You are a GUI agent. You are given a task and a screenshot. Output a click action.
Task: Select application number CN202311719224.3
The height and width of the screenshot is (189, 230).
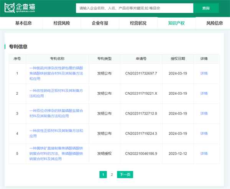[141, 133]
